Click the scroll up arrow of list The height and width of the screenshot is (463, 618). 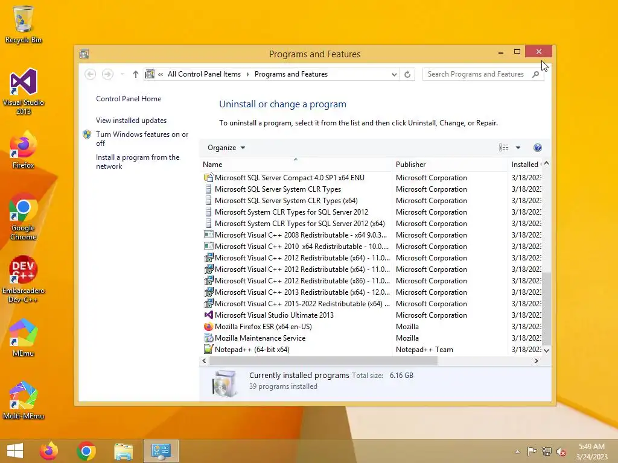tap(546, 163)
